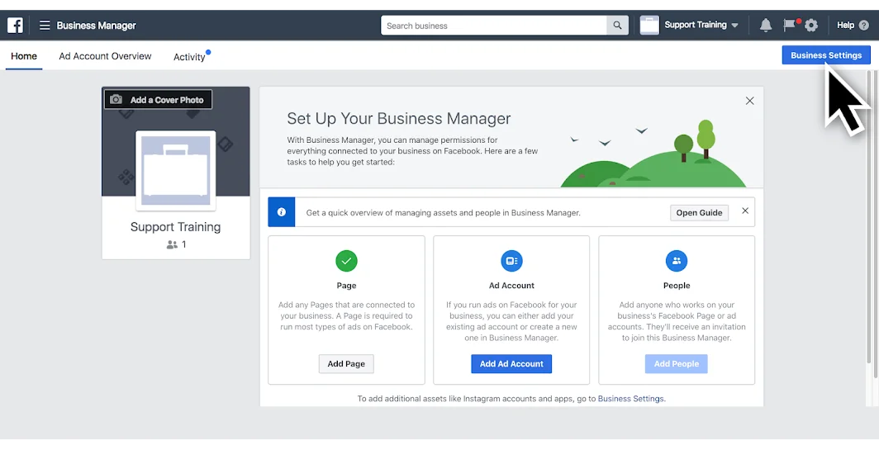The width and height of the screenshot is (879, 450).
Task: Click the People card title
Action: 677,285
